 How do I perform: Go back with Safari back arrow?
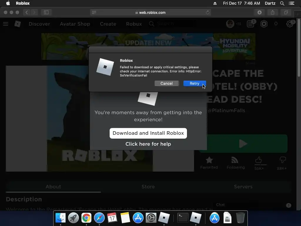coord(27,12)
